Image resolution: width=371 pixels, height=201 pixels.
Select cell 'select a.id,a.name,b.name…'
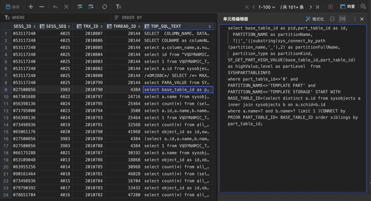(178, 111)
